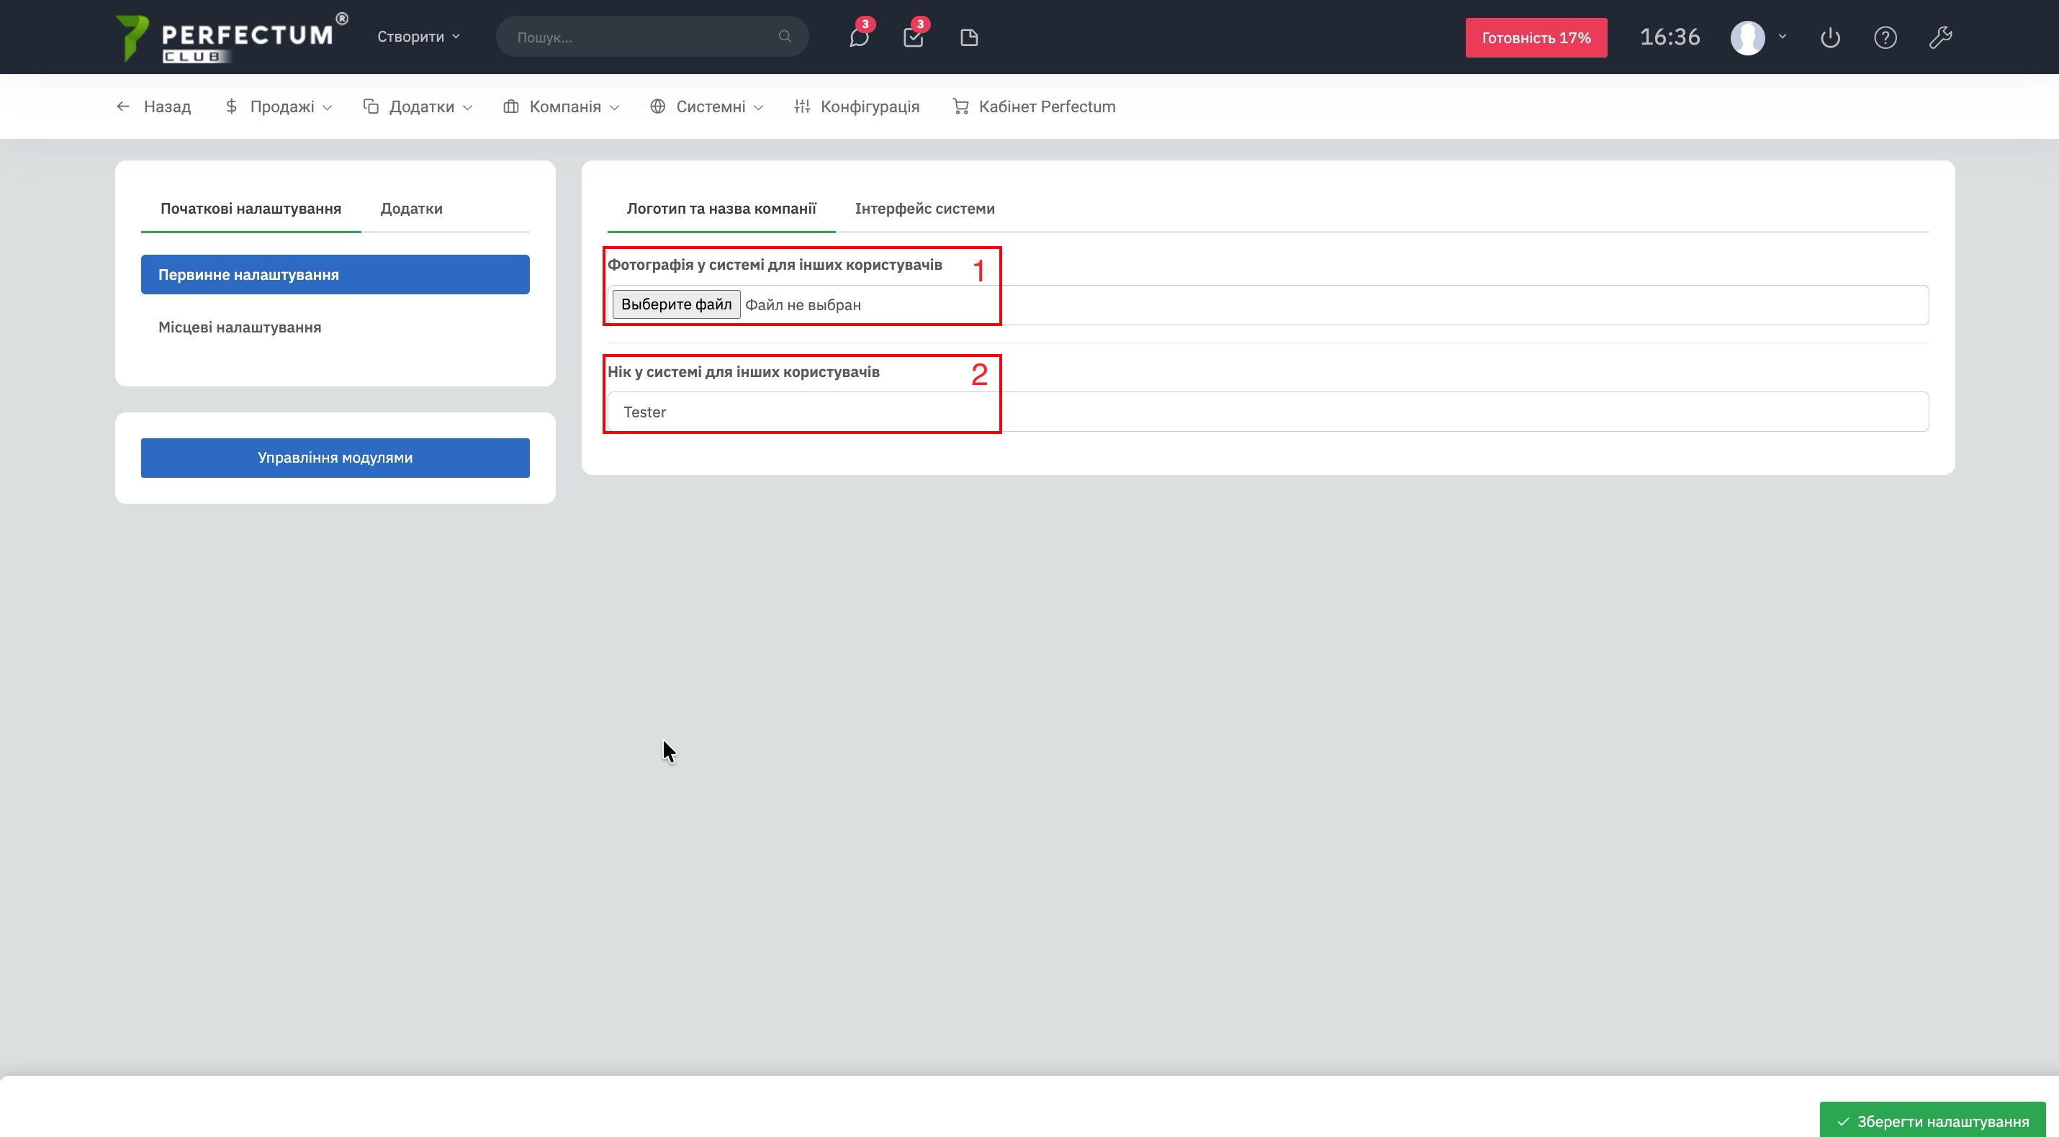Click the Готовність 17% progress indicator
The width and height of the screenshot is (2059, 1137).
click(1536, 37)
